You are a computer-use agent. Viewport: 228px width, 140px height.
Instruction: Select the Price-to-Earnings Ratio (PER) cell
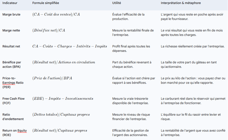(12, 82)
